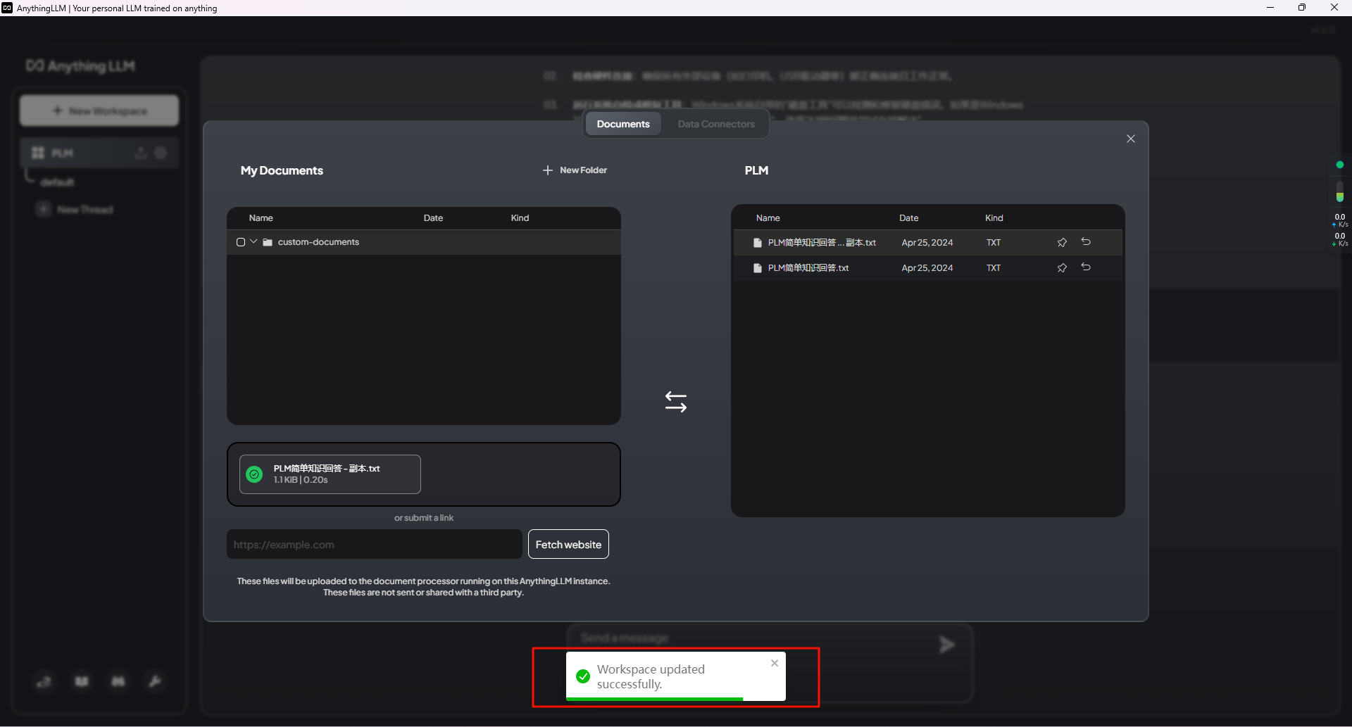
Task: Click the PLM panel heading
Action: (756, 170)
